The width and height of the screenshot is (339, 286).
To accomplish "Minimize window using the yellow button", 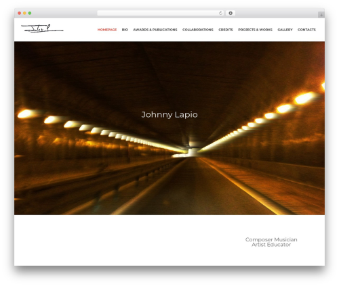I will point(24,14).
